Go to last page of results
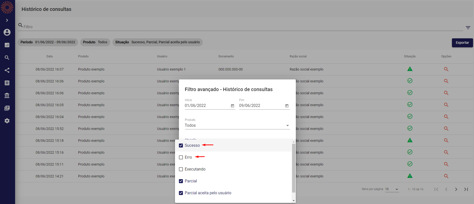This screenshot has width=474, height=204. tap(466, 189)
